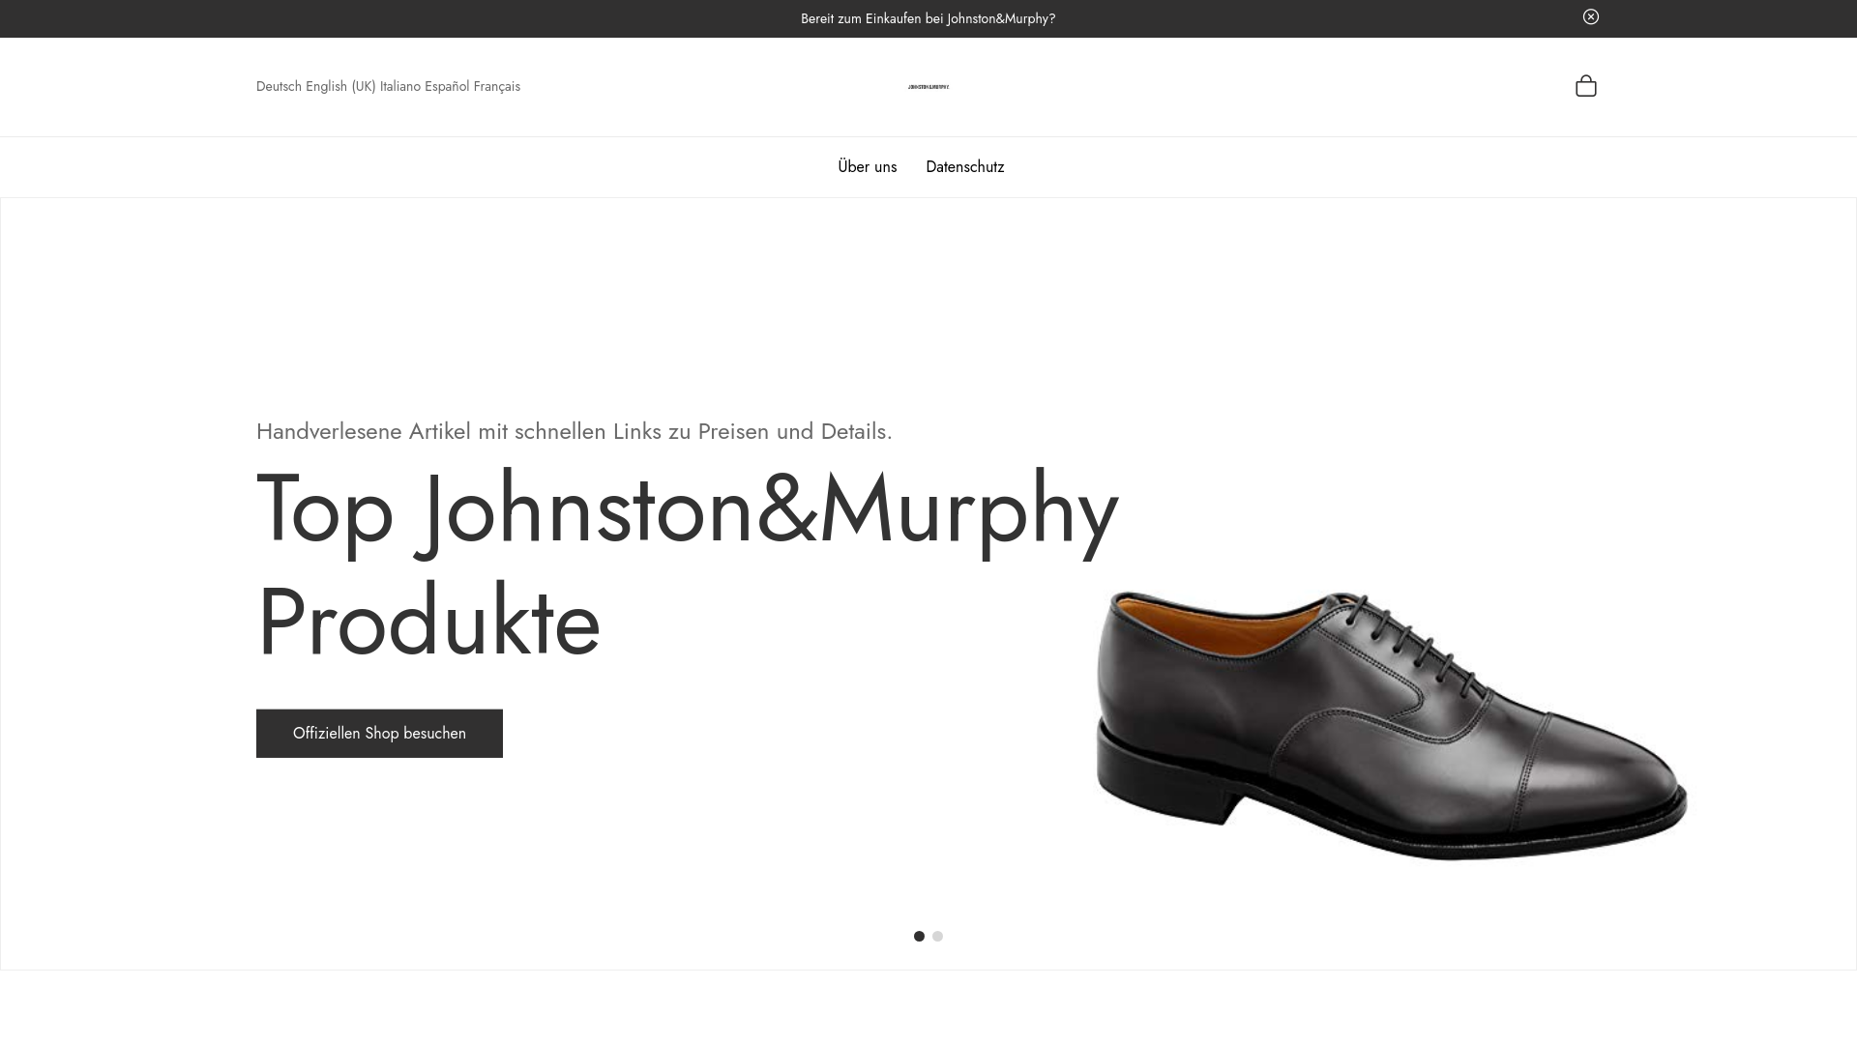The width and height of the screenshot is (1857, 1044).
Task: Click the banner text Bereit zum Einkaufen
Action: coord(928,18)
